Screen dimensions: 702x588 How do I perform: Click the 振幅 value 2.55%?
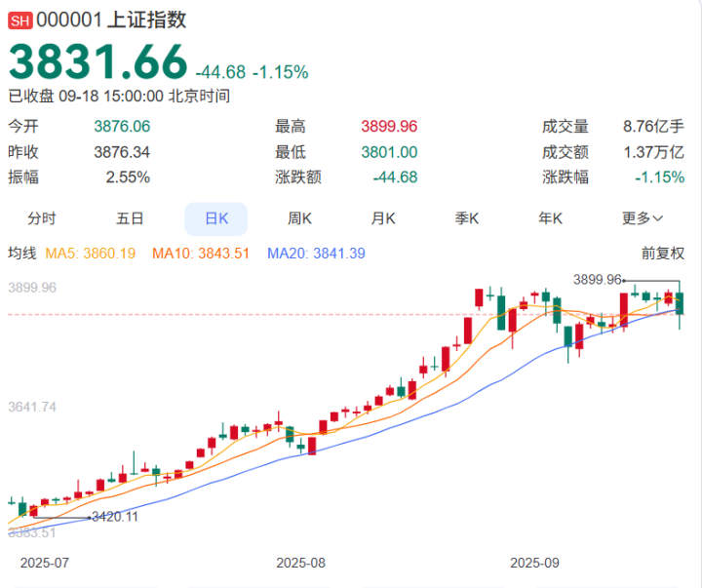tap(128, 177)
